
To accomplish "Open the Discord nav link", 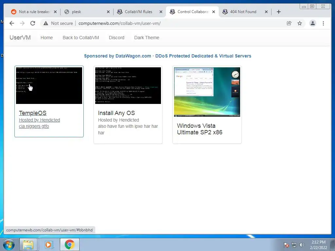I will pyautogui.click(x=116, y=38).
